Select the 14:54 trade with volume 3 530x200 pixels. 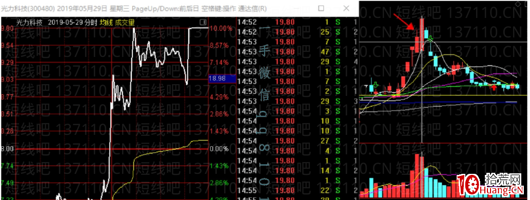point(298,111)
